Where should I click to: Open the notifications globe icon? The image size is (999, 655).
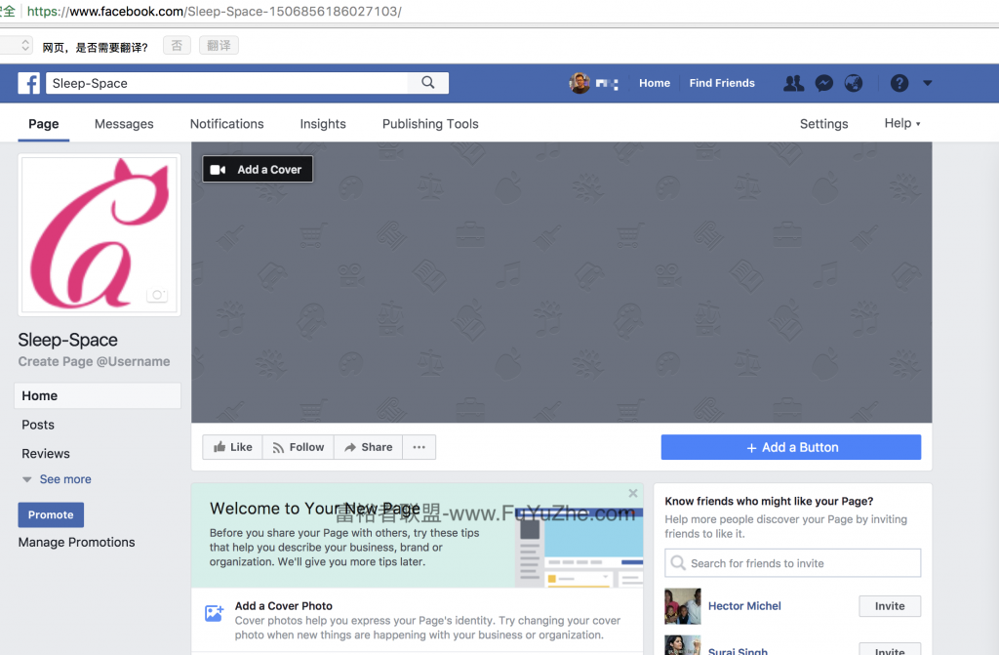coord(854,83)
